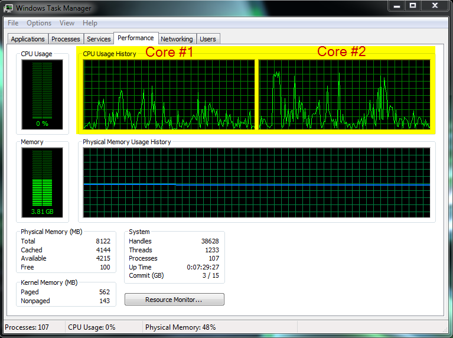Switch to the Processes tab
The image size is (453, 338).
click(x=66, y=39)
